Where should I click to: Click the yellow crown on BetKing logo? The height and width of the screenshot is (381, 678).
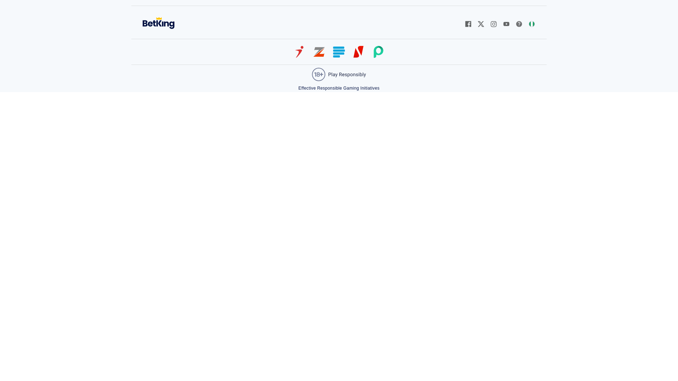click(x=159, y=19)
